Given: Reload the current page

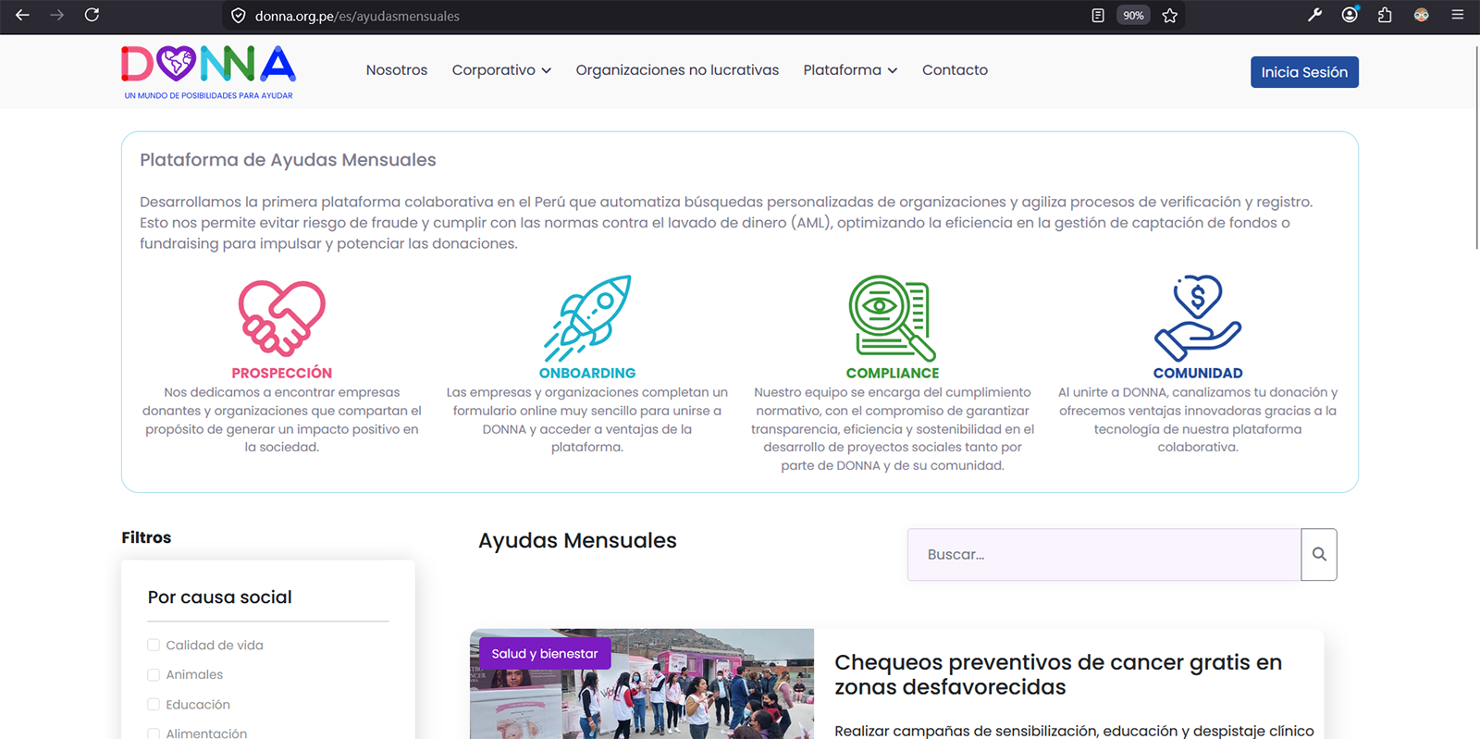Looking at the screenshot, I should pyautogui.click(x=92, y=15).
